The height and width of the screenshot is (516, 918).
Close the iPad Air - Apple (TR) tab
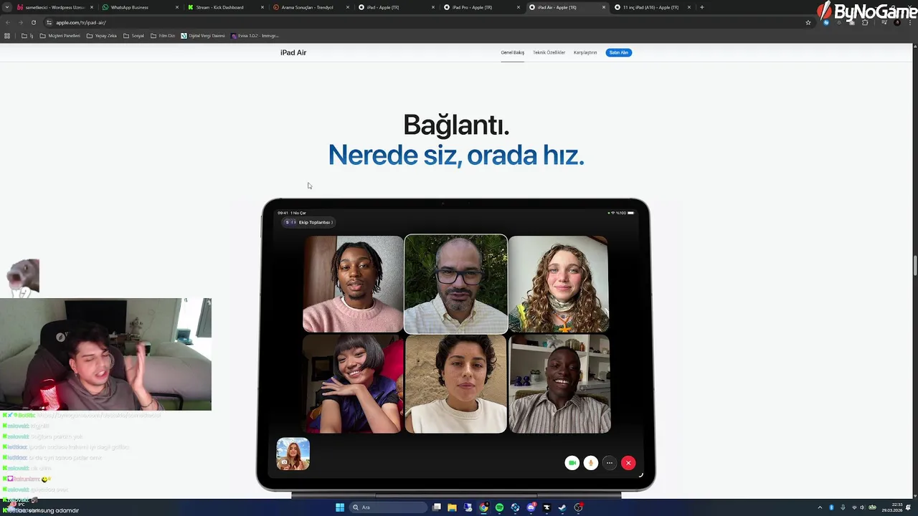click(x=604, y=7)
